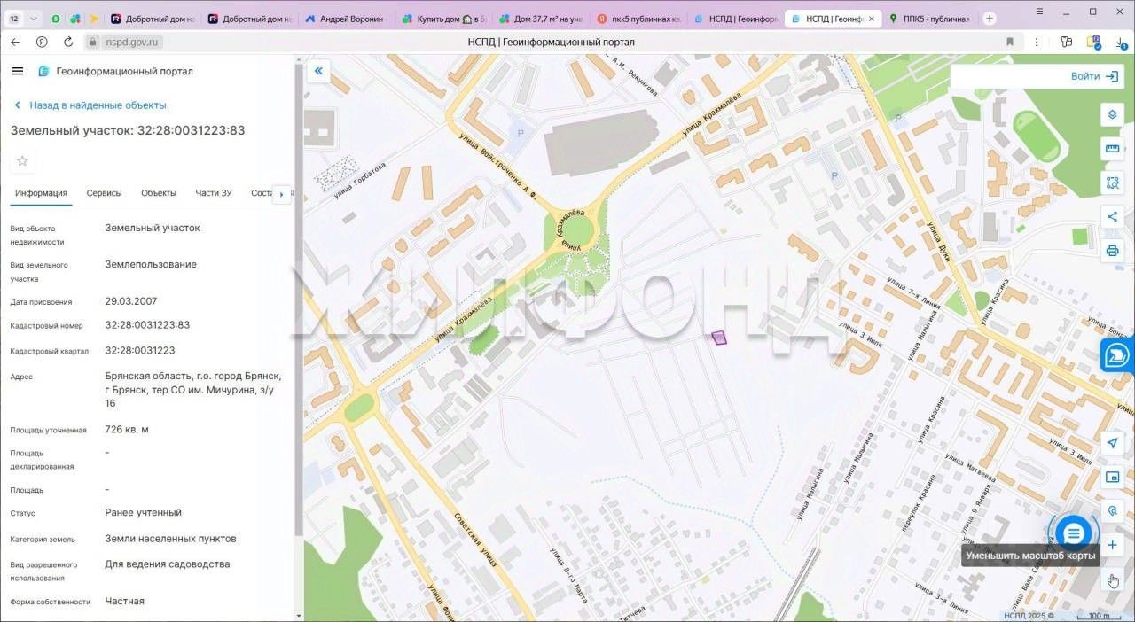The height and width of the screenshot is (622, 1135).
Task: Switch to the Сервисы tab
Action: pos(104,193)
